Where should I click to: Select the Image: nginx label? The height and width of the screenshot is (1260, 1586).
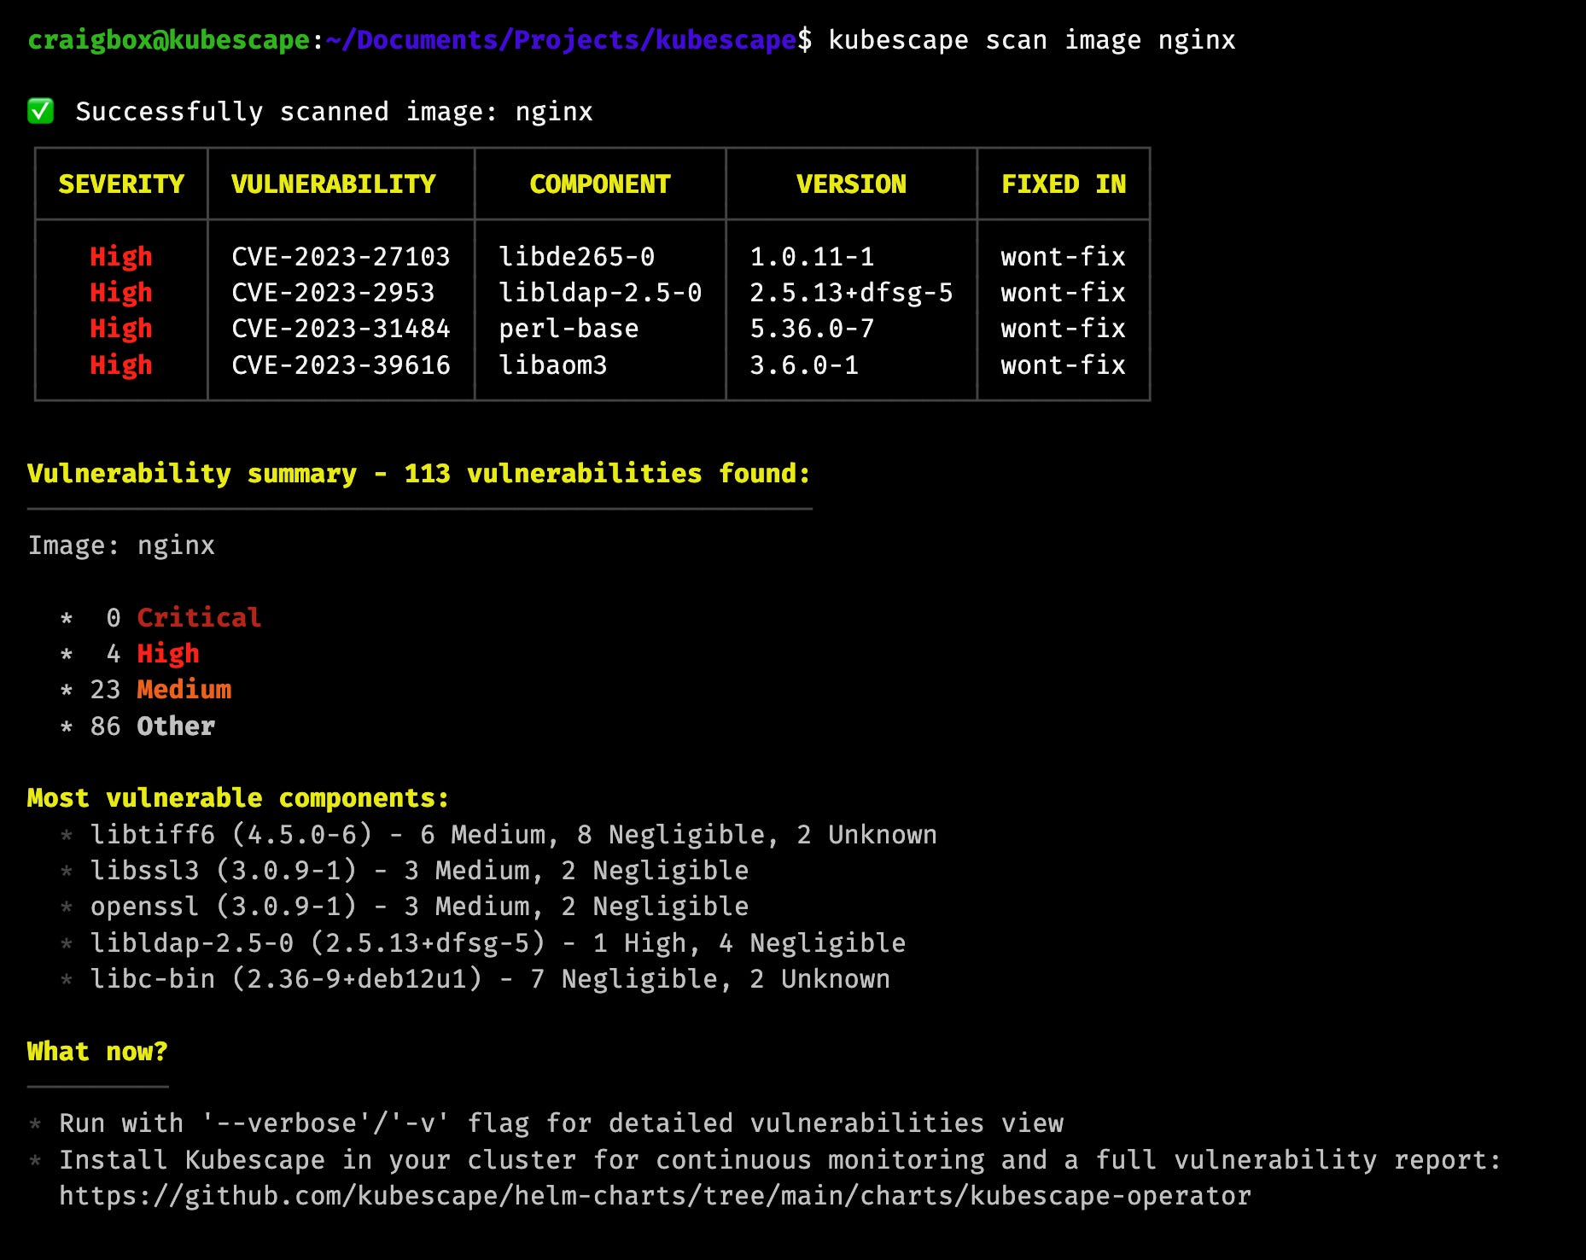pos(120,545)
